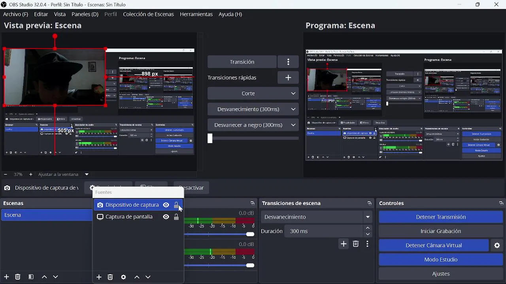Open the Ajustes button in Controles
Viewport: 506px width, 284px height.
tap(441, 274)
